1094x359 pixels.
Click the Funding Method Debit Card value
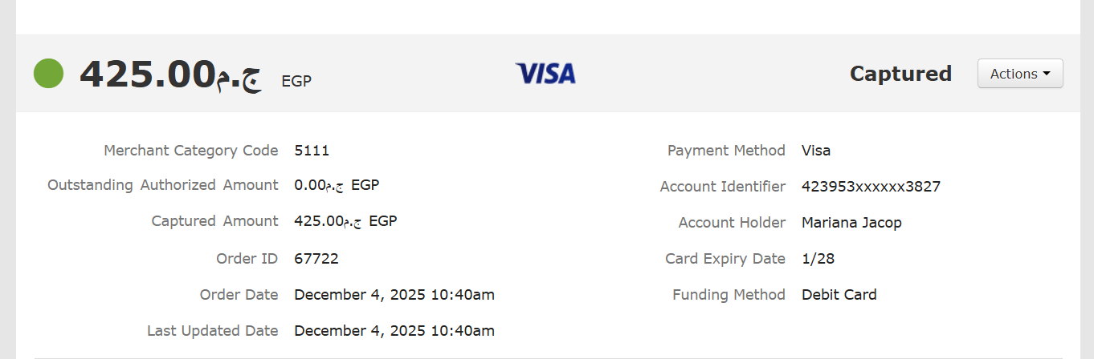[x=839, y=295]
